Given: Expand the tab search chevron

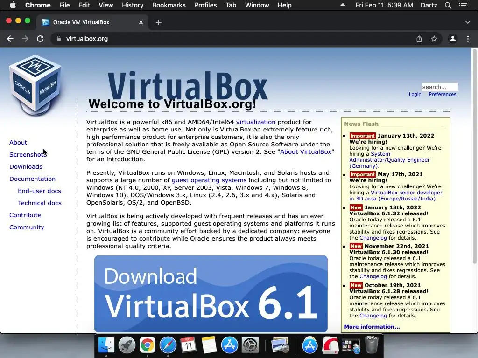Looking at the screenshot, I should 468,22.
